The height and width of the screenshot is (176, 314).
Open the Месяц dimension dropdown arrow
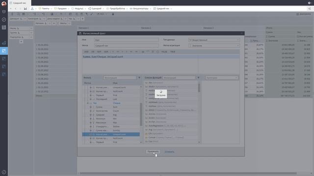[31, 28]
